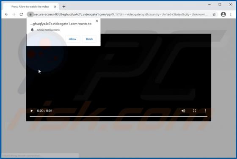237x159 pixels.
Task: Close the 'Press Allow to watch the video' tab
Action: pos(55,7)
